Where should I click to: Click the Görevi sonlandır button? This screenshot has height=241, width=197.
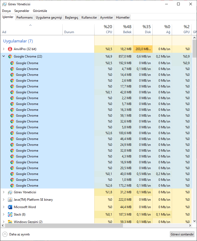pyautogui.click(x=182, y=234)
